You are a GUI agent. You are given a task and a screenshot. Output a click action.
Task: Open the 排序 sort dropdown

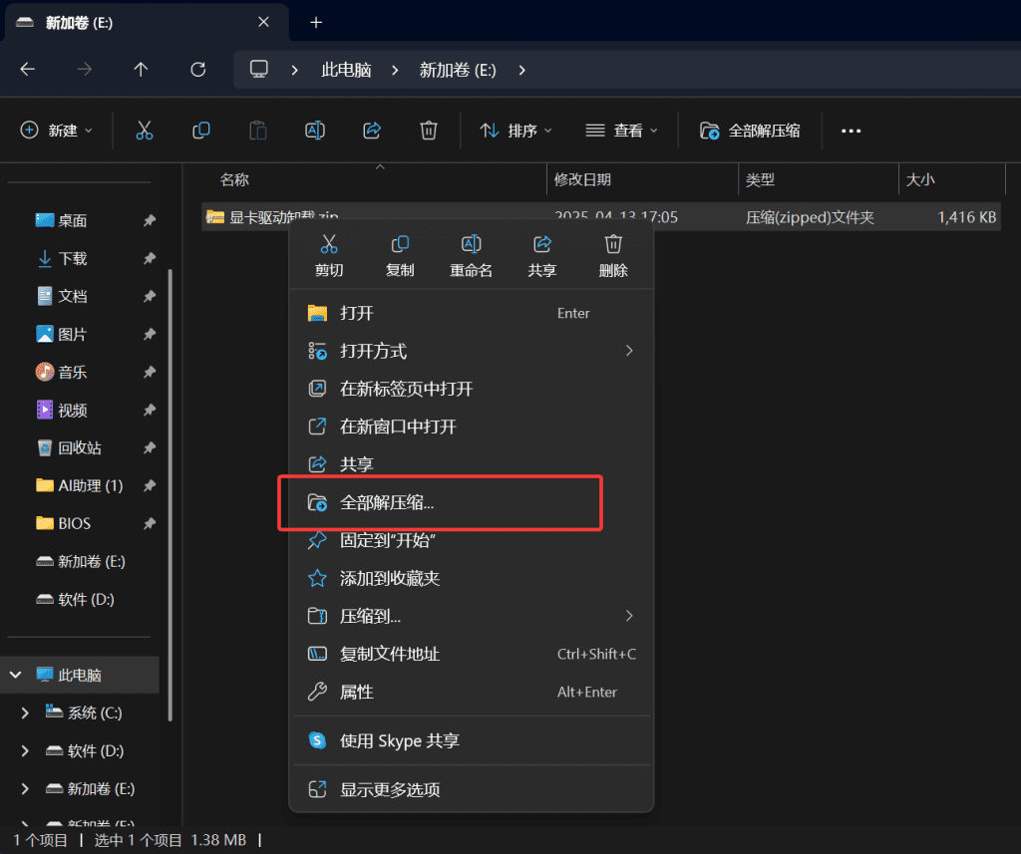pyautogui.click(x=515, y=131)
